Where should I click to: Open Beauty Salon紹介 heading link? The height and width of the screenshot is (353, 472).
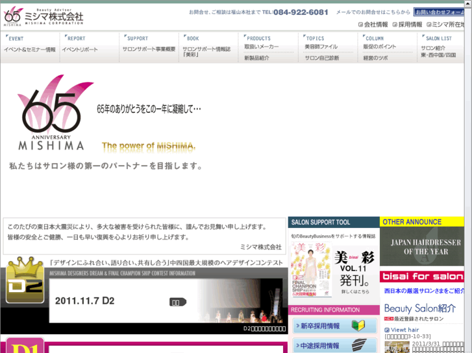click(420, 308)
